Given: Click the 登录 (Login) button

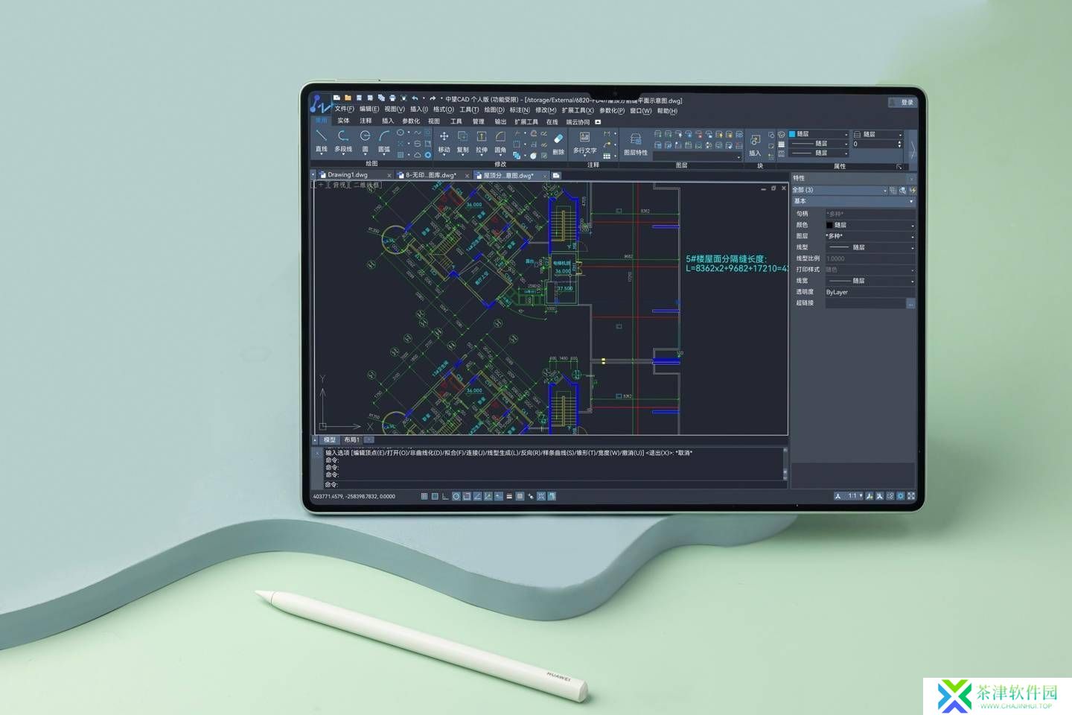Looking at the screenshot, I should [902, 103].
